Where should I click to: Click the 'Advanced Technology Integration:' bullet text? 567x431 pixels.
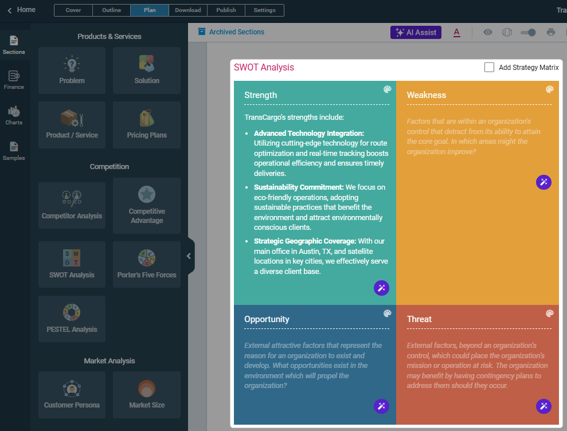click(x=309, y=134)
